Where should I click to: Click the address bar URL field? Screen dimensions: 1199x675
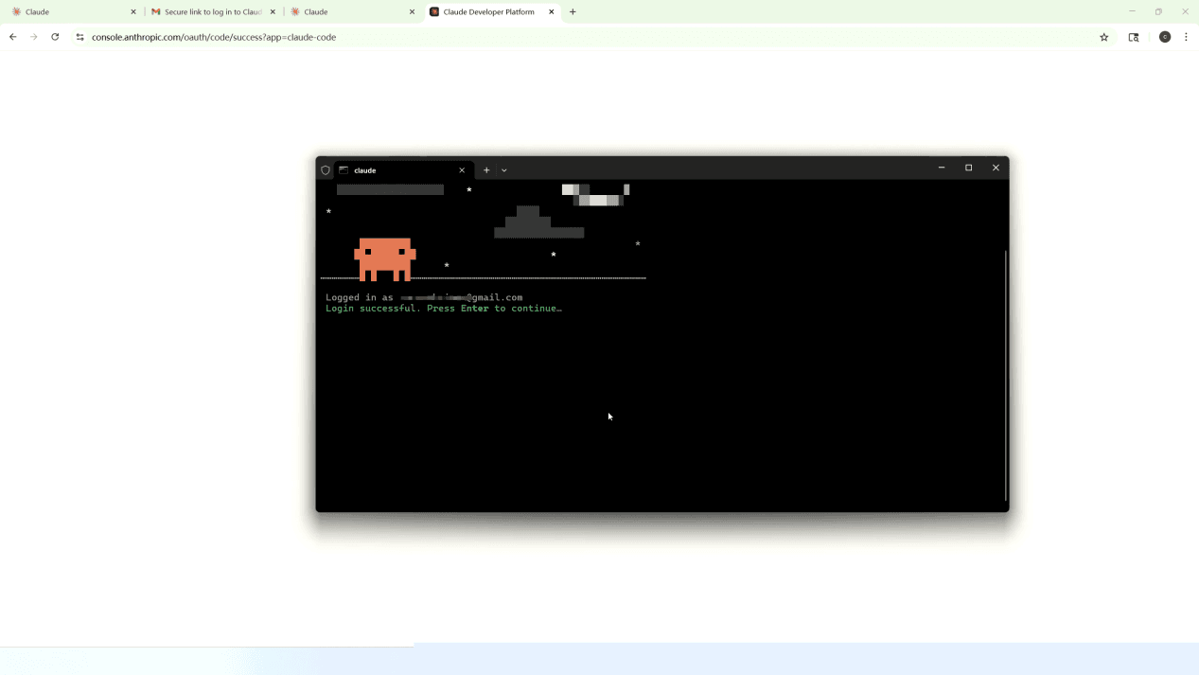[568, 37]
